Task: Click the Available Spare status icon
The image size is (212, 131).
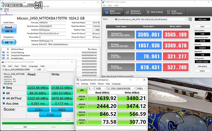Action: pos(3,58)
